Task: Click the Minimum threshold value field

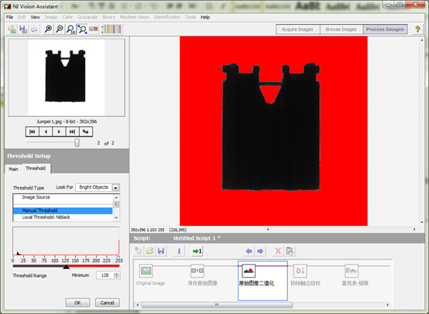Action: click(x=105, y=275)
